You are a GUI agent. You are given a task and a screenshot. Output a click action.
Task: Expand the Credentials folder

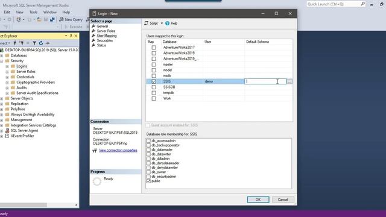pyautogui.click(x=7, y=77)
